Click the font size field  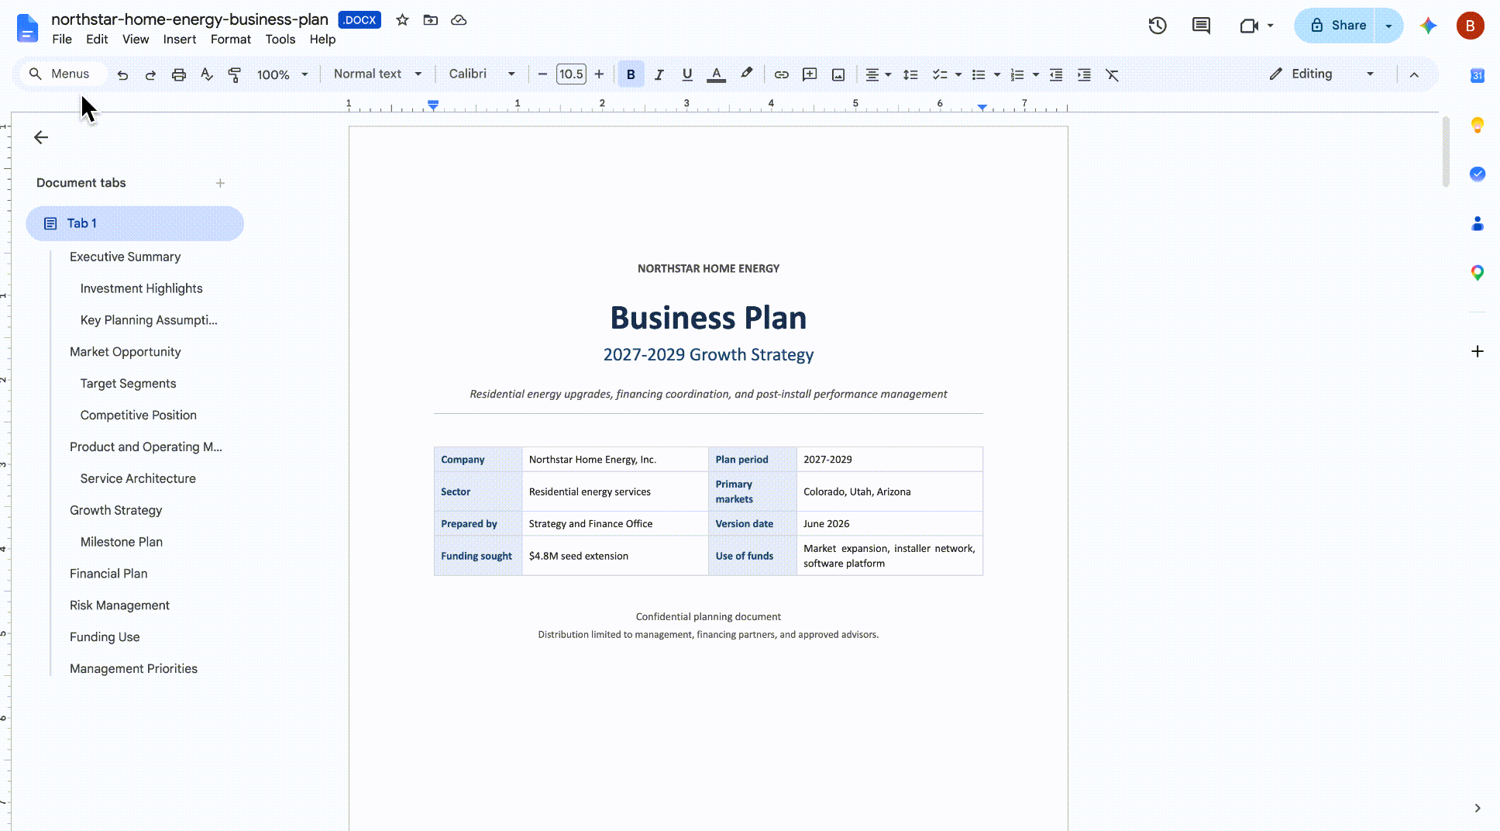[x=571, y=74]
